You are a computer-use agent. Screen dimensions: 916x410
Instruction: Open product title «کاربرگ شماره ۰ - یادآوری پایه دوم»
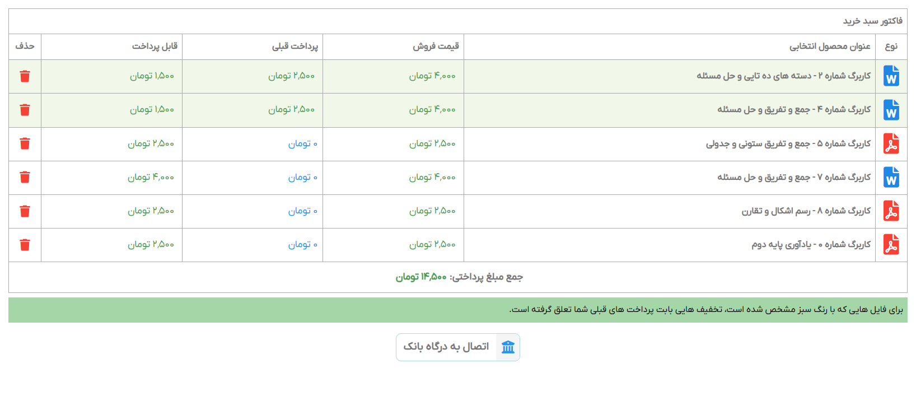point(811,245)
